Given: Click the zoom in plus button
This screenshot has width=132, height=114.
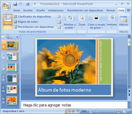Looking at the screenshot, I should (x=119, y=111).
